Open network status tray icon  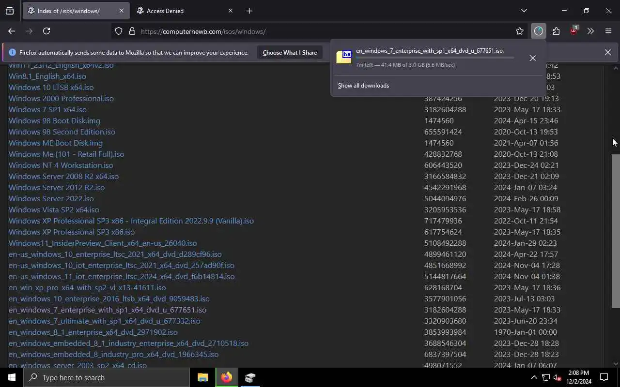[545, 377]
